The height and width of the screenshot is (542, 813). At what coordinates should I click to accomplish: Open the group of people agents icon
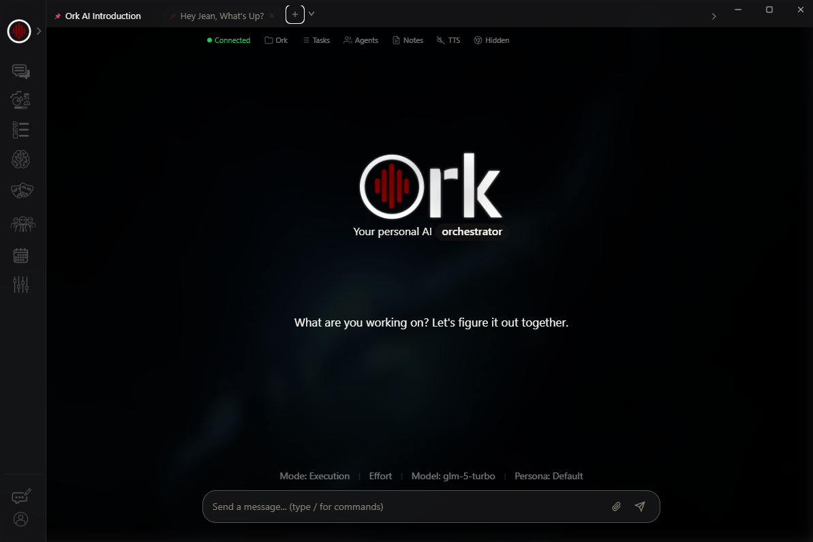click(22, 224)
